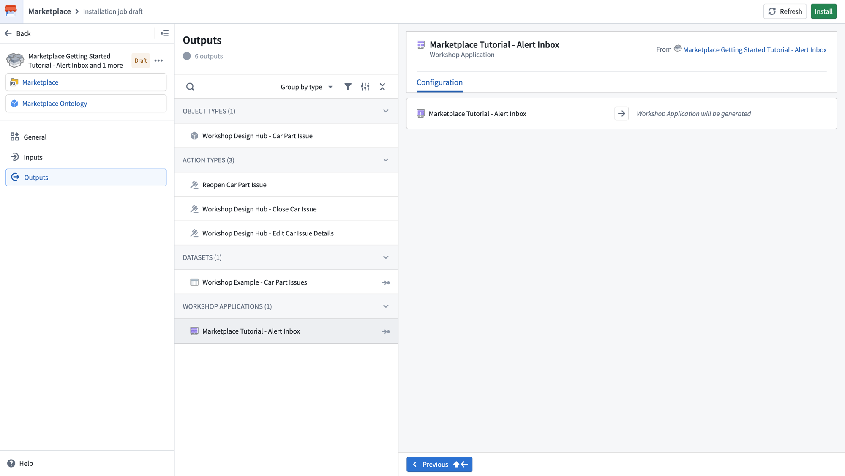
Task: Select Workshop Design Hub - Car Part Issue
Action: pos(286,136)
